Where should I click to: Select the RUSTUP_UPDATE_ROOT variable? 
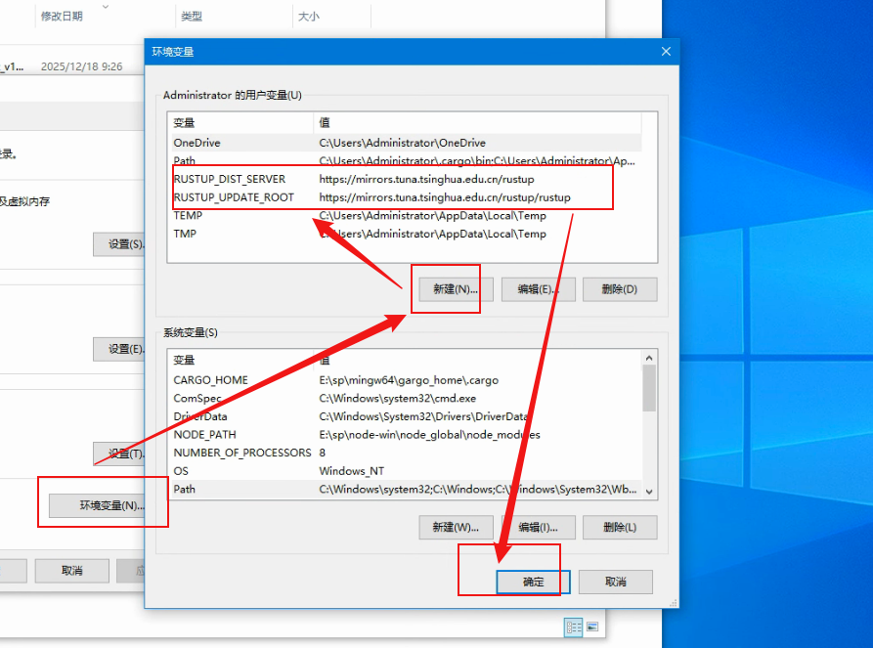point(405,197)
